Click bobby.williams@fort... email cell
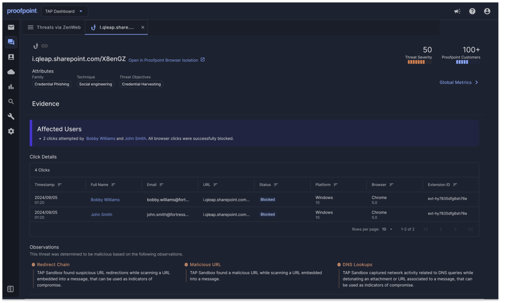 [x=168, y=200]
